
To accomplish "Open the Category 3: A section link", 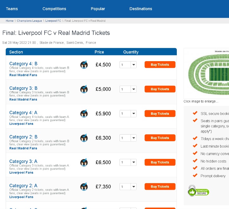I will point(23,161).
